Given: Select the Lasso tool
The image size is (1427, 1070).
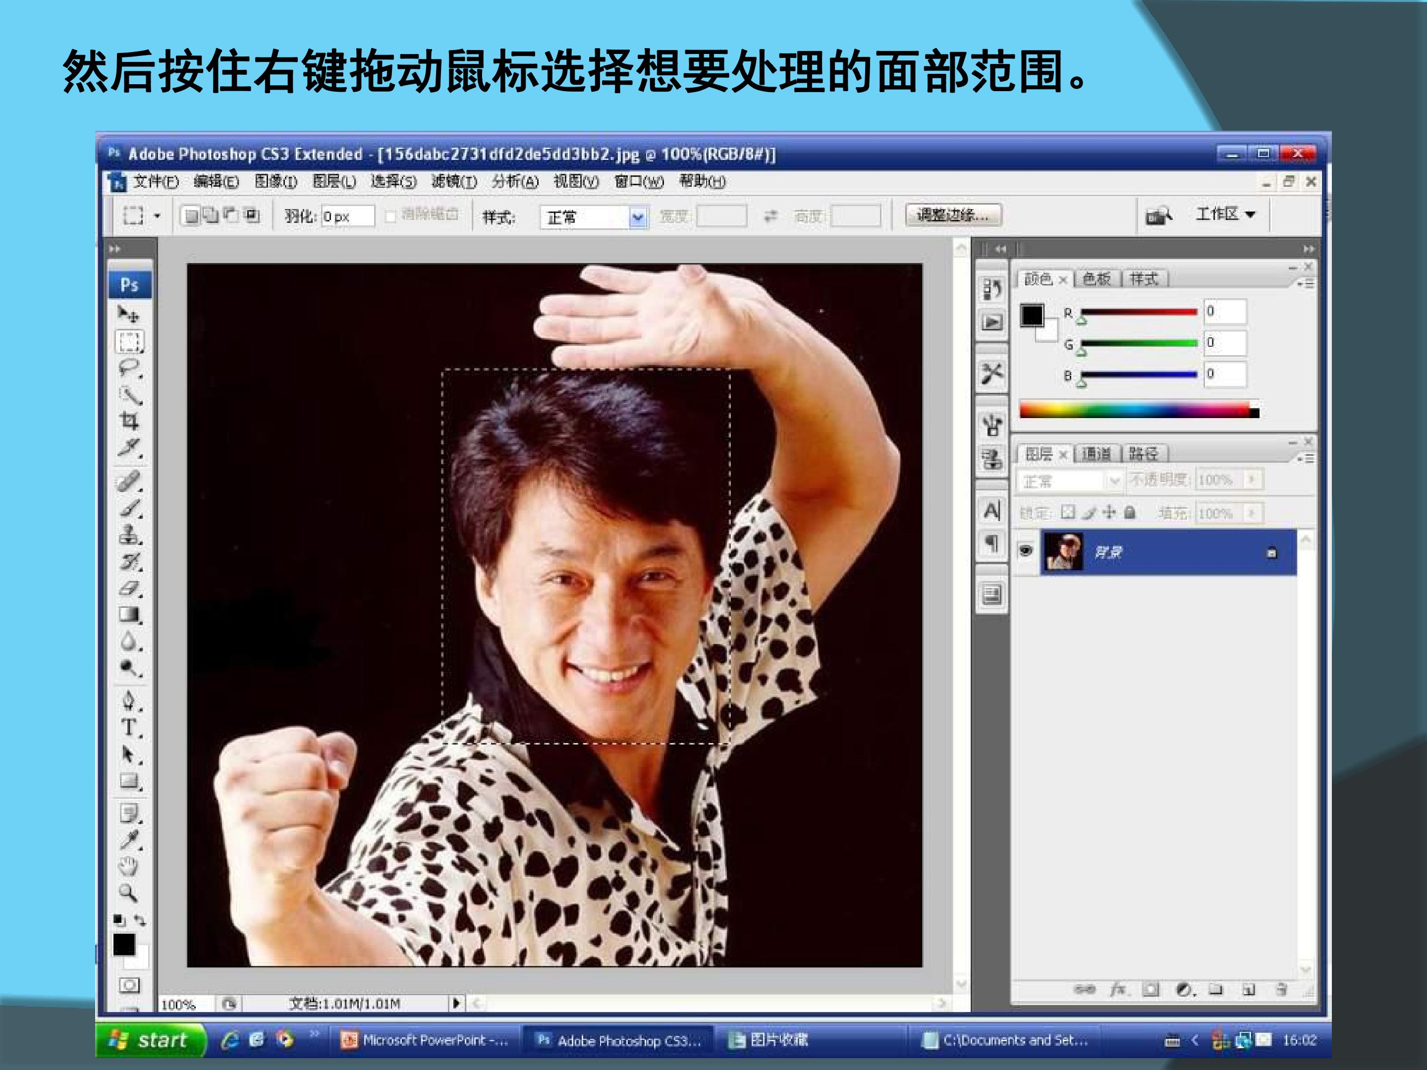Looking at the screenshot, I should coord(129,368).
